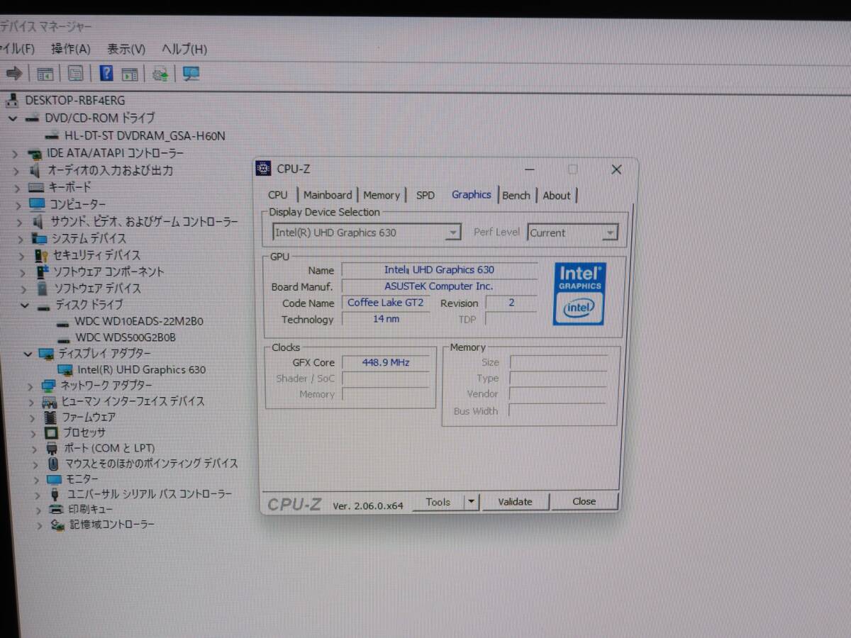Click the forward arrow toolbar icon
Screen dimensions: 851x638
(x=13, y=74)
